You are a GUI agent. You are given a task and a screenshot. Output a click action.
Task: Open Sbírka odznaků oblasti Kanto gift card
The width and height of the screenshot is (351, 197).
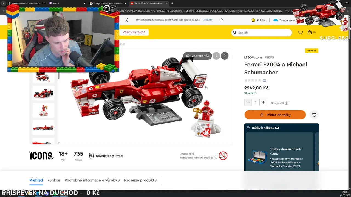279,152
